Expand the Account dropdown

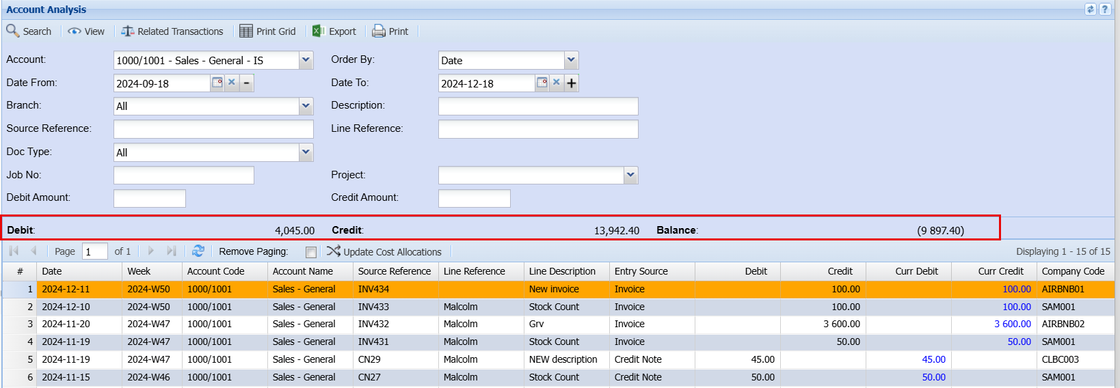306,60
